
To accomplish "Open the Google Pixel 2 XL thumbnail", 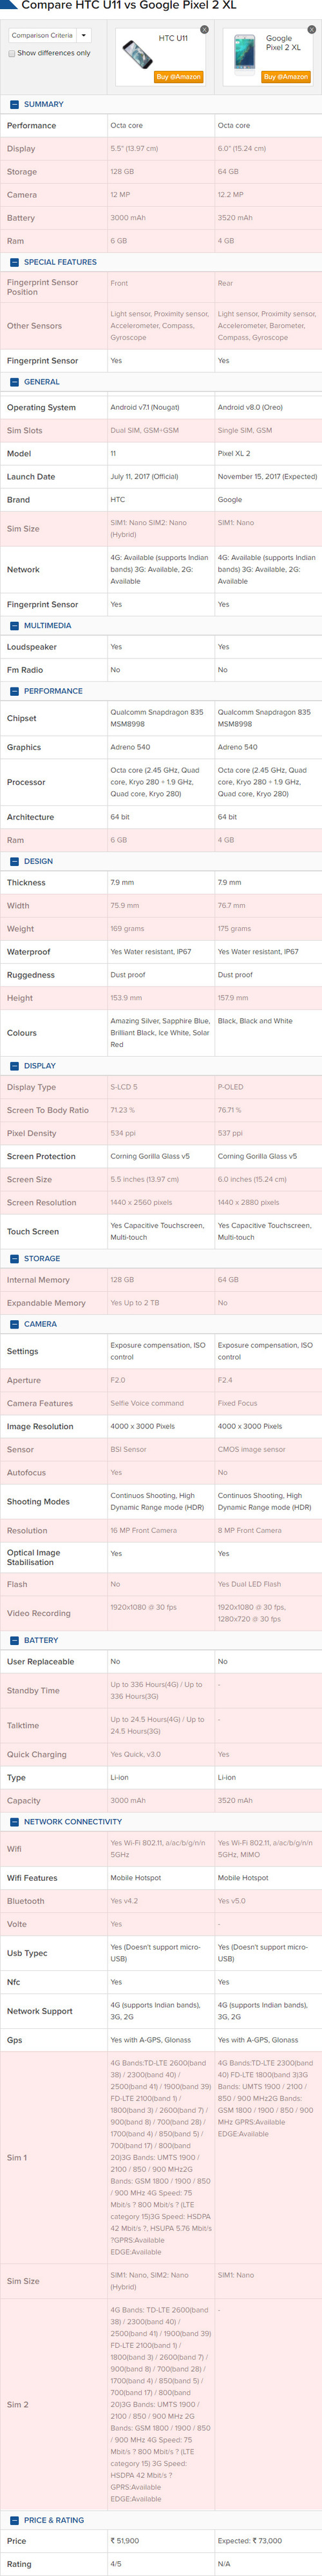I will (x=243, y=55).
